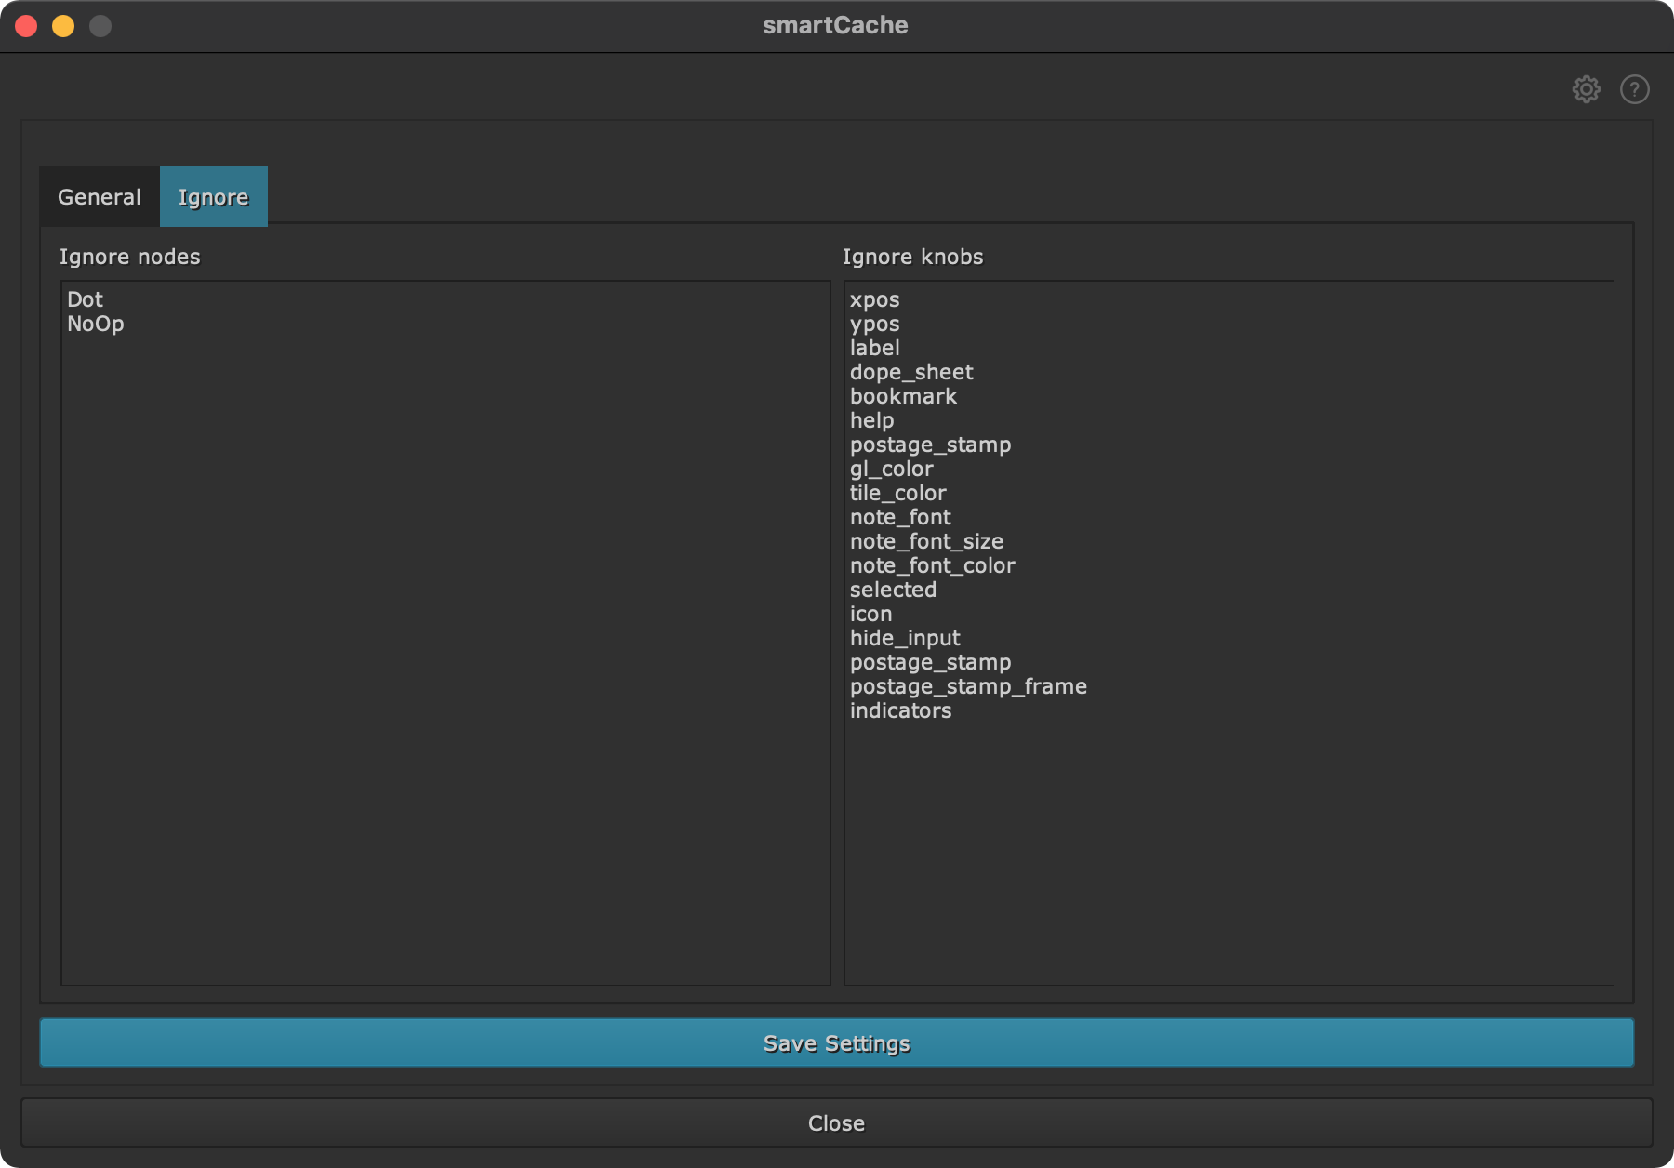Click the Dot entry in Ignore nodes
1674x1168 pixels.
point(85,299)
